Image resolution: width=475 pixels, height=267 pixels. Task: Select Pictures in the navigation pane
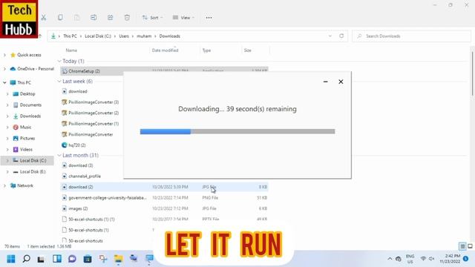pyautogui.click(x=27, y=139)
